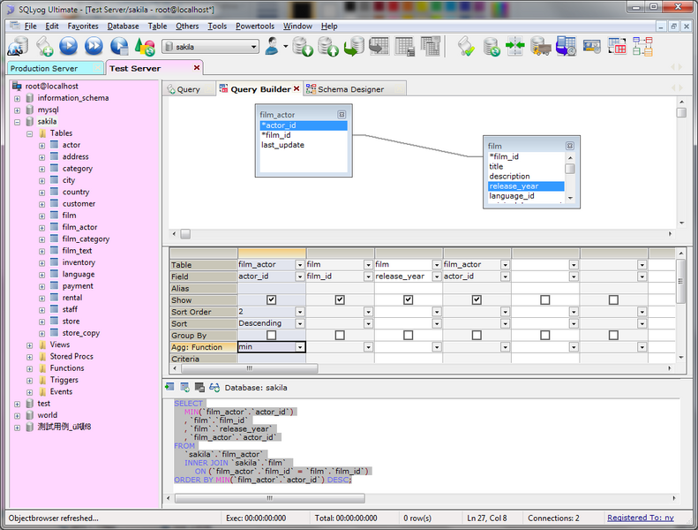698x530 pixels.
Task: Open the Database menu
Action: pos(123,26)
